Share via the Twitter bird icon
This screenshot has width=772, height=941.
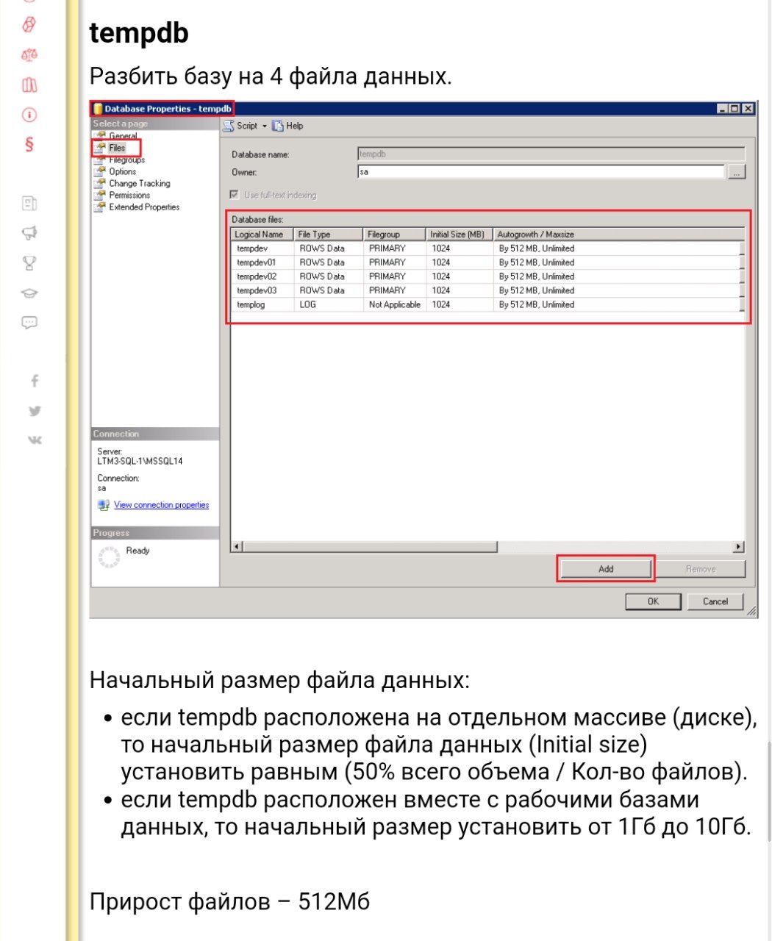[x=35, y=410]
